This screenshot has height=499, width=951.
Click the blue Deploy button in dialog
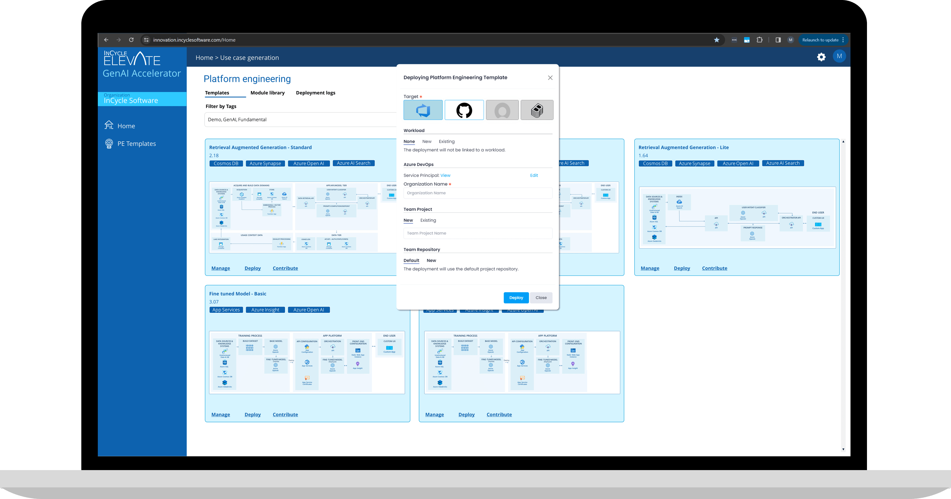coord(516,297)
